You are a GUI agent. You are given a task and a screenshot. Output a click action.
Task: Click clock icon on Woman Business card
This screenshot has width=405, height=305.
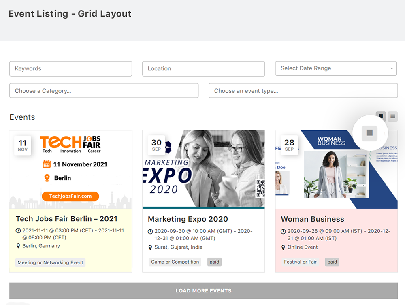click(x=283, y=232)
